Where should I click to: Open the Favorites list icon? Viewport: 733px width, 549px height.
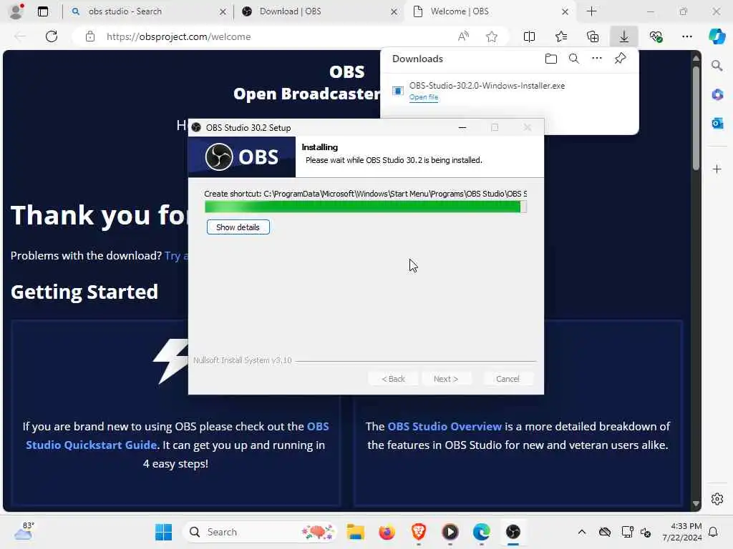561,36
